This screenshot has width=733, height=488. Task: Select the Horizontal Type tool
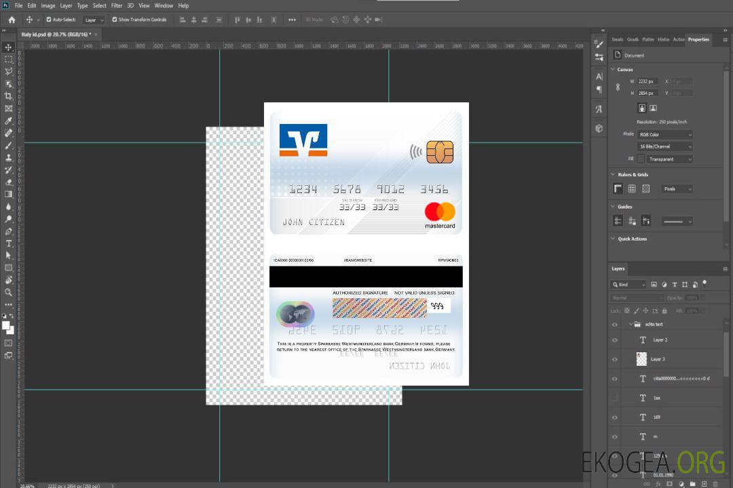(8, 243)
